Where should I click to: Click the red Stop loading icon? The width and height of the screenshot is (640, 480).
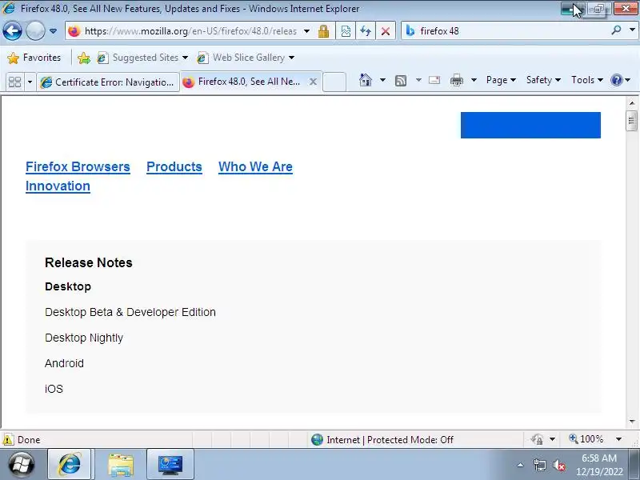coord(385,31)
